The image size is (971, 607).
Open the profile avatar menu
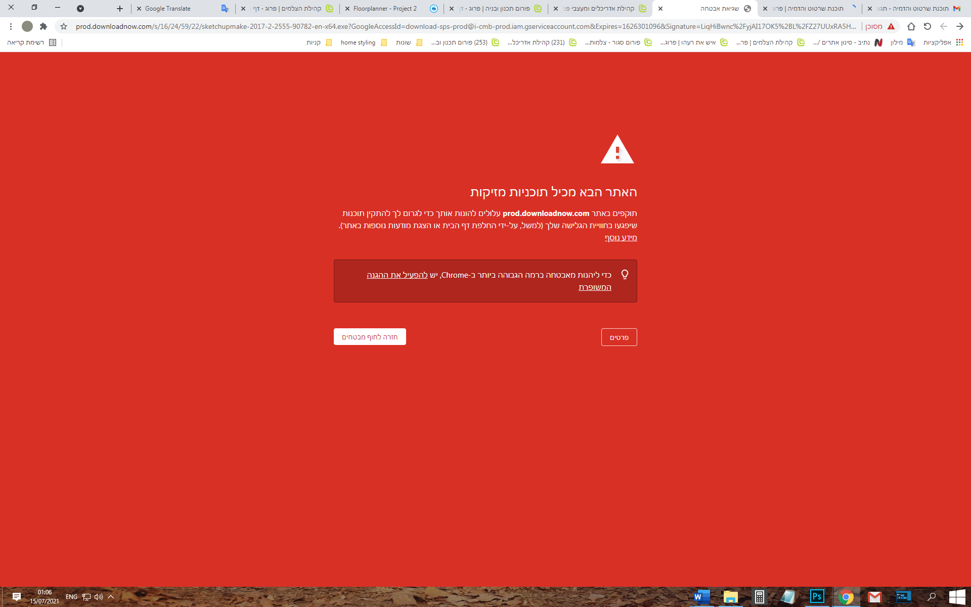click(27, 26)
